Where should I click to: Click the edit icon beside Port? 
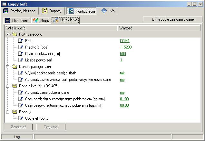coord(21,41)
